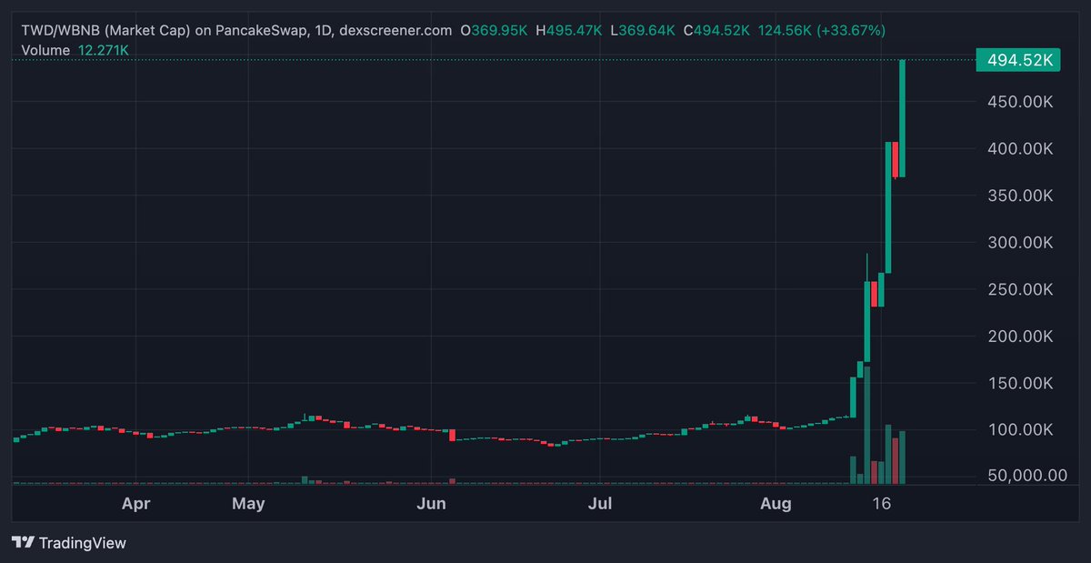Click the 494.52K current price label
The height and width of the screenshot is (563, 1091).
[x=1016, y=60]
